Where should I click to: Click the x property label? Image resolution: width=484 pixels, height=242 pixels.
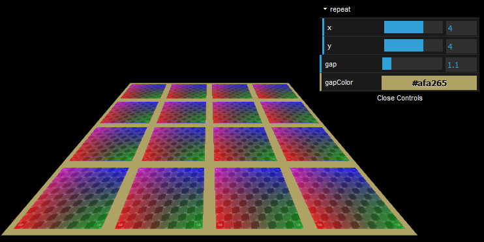click(x=329, y=28)
